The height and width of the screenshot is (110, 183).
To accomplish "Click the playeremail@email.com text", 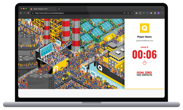I will (x=145, y=41).
